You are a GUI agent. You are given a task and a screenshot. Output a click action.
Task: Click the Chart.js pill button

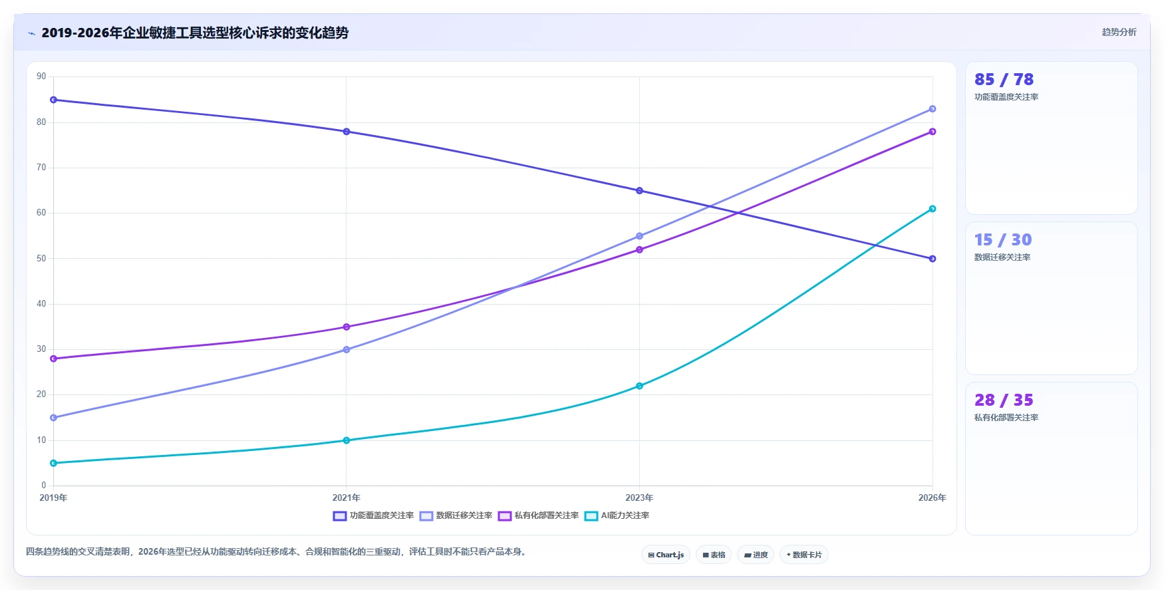pos(666,555)
